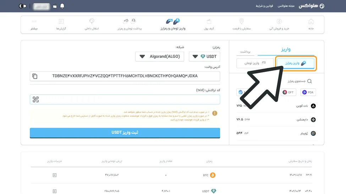The width and height of the screenshot is (346, 194).
Task: Open سفارش با قیمت section
Action: click(241, 24)
